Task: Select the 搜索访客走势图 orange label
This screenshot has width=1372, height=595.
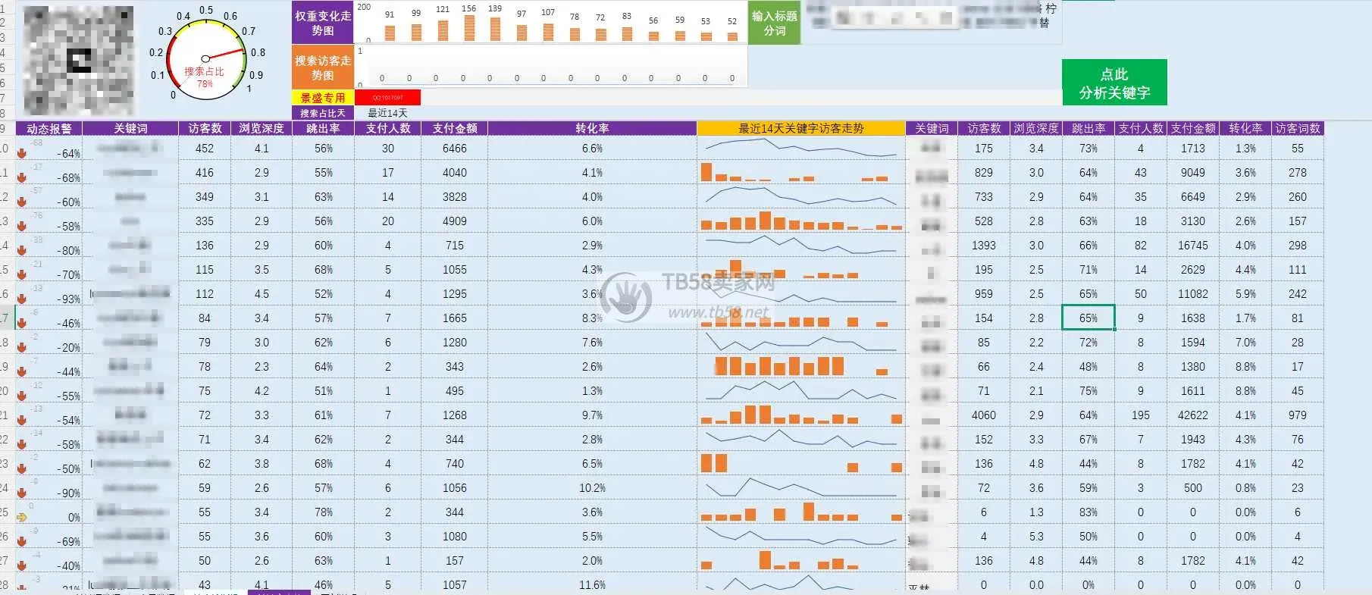Action: tap(323, 67)
